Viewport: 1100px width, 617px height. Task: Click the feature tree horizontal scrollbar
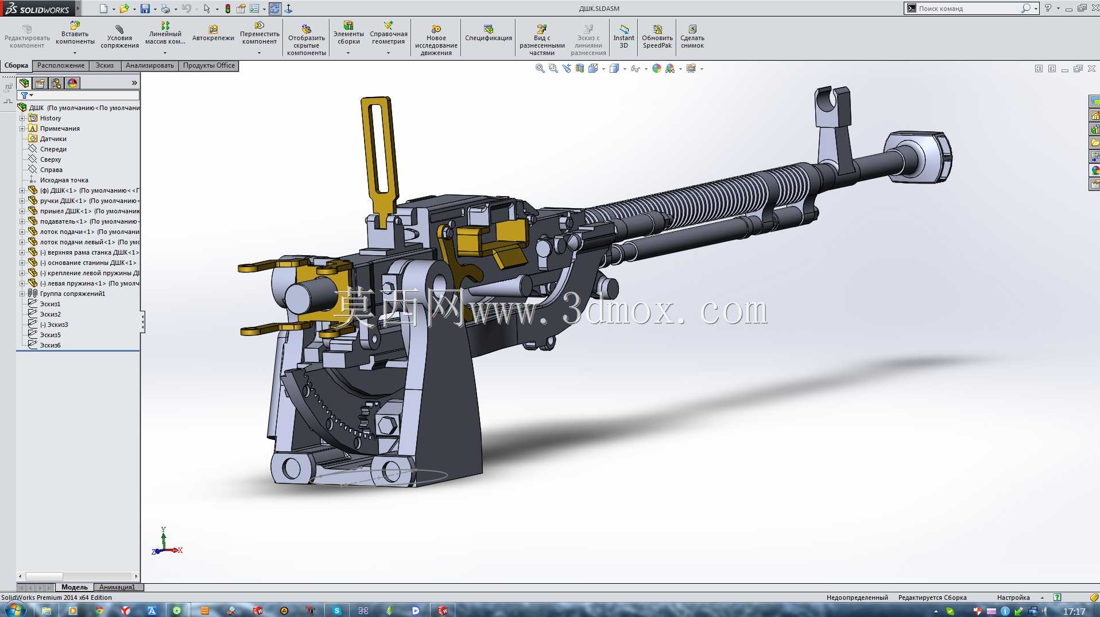tap(79, 576)
